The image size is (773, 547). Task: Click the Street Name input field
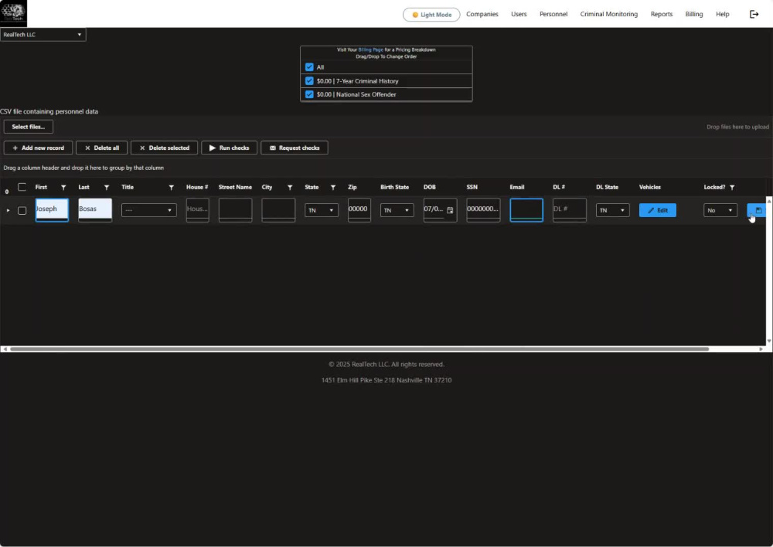pos(235,210)
